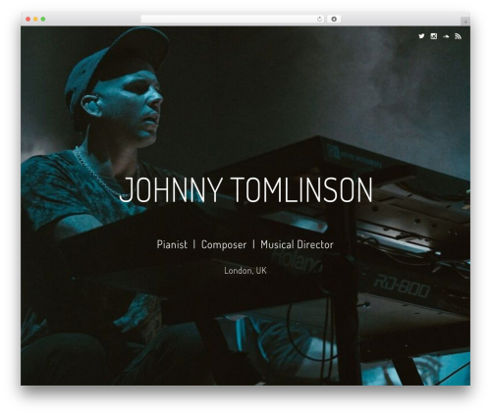Open the SoundCloud icon link

[446, 36]
